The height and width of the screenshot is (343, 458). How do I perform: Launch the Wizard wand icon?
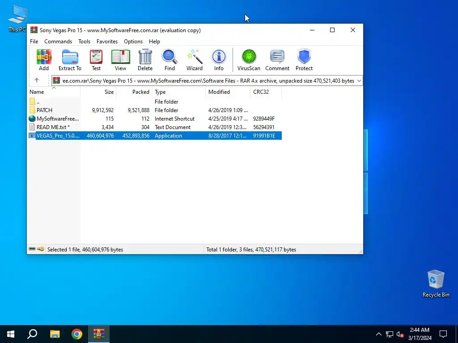[x=195, y=57]
